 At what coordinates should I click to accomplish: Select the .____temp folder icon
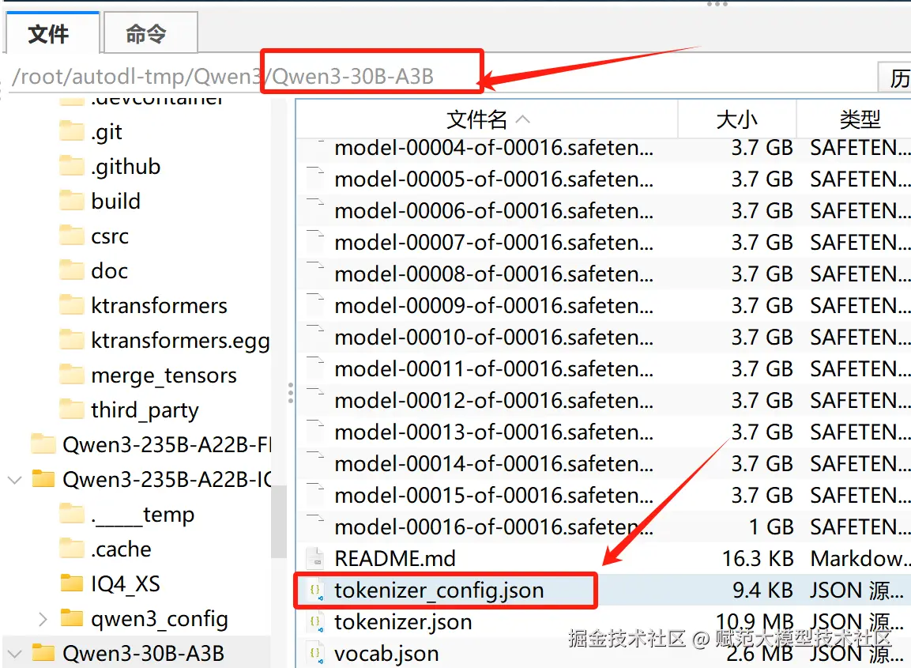pos(72,514)
